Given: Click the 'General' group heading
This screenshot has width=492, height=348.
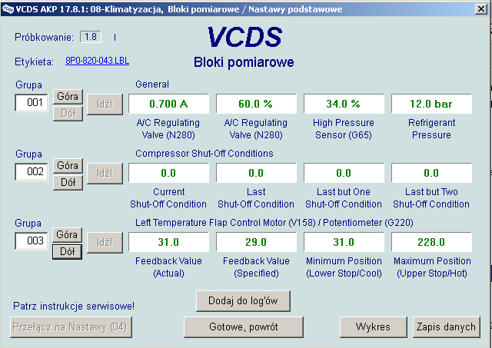Looking at the screenshot, I should click(x=152, y=85).
